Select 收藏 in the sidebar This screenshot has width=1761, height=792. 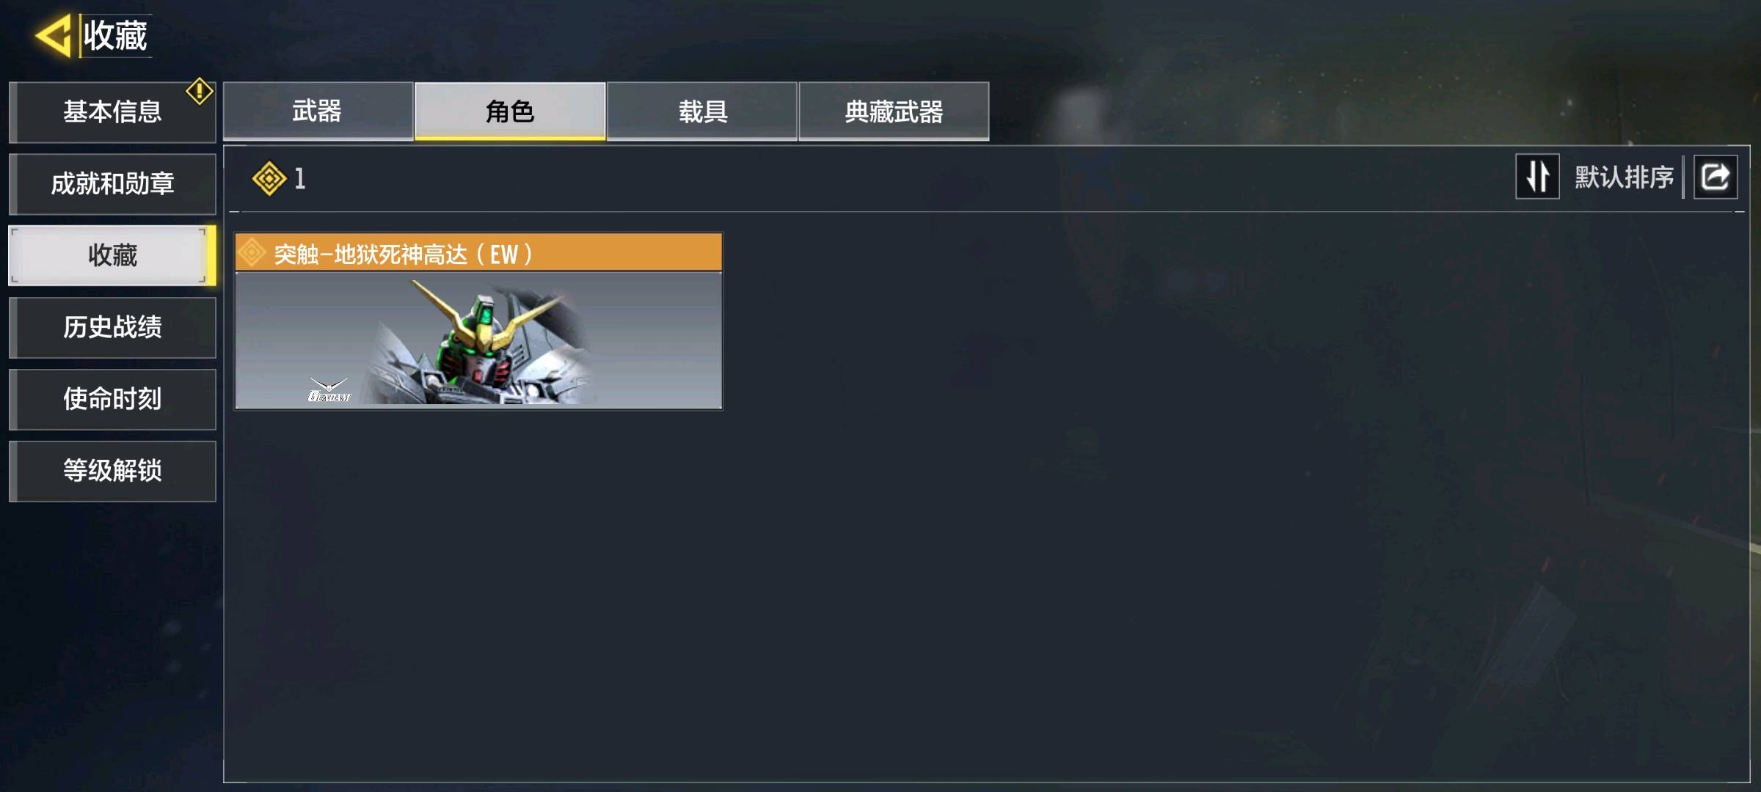(x=112, y=255)
